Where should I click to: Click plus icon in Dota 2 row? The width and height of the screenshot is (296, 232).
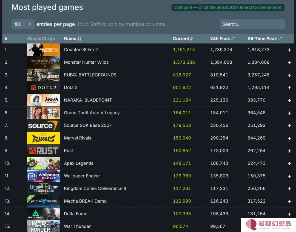pos(289,88)
